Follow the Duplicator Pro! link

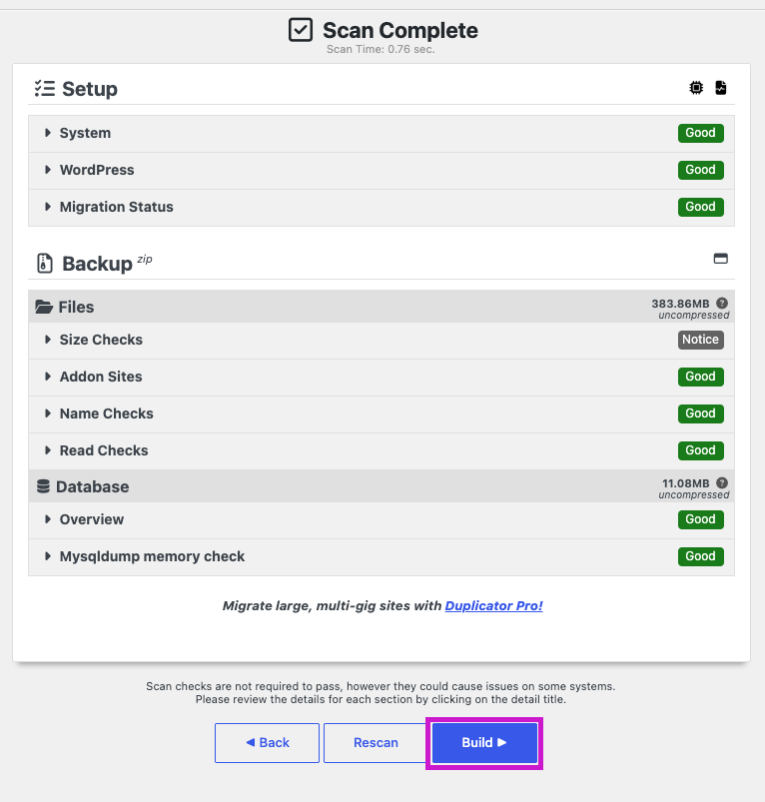click(x=493, y=605)
